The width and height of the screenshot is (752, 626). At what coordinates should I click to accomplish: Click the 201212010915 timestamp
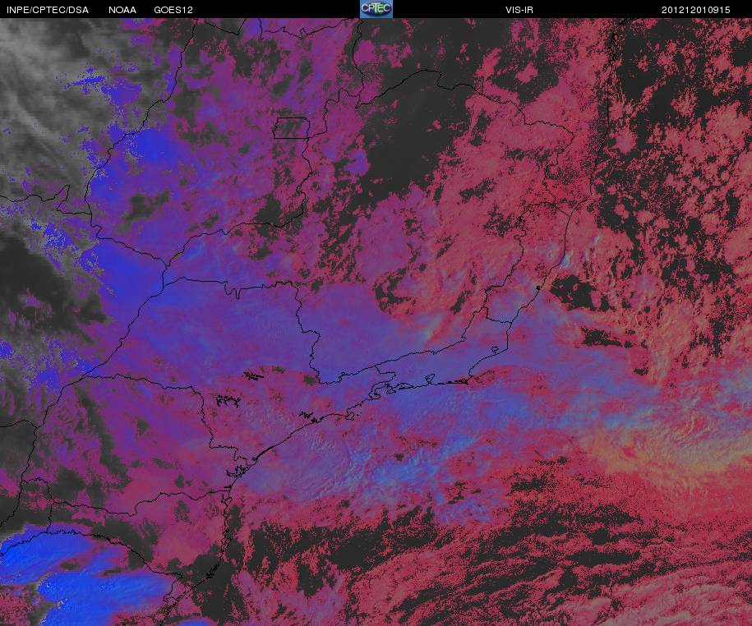pos(695,10)
